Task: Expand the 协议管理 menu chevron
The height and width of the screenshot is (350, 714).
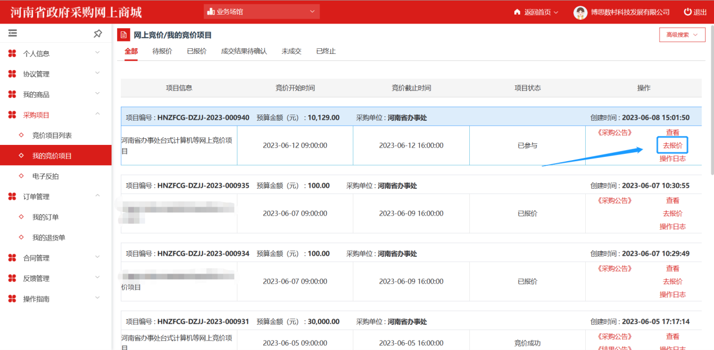Action: coord(97,73)
